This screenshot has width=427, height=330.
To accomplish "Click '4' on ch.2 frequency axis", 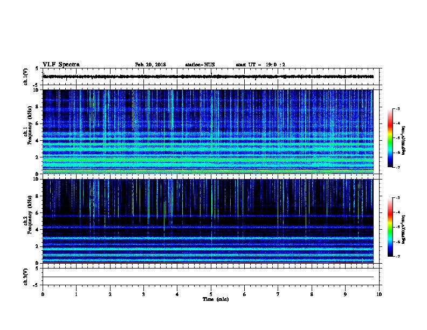I will point(38,230).
